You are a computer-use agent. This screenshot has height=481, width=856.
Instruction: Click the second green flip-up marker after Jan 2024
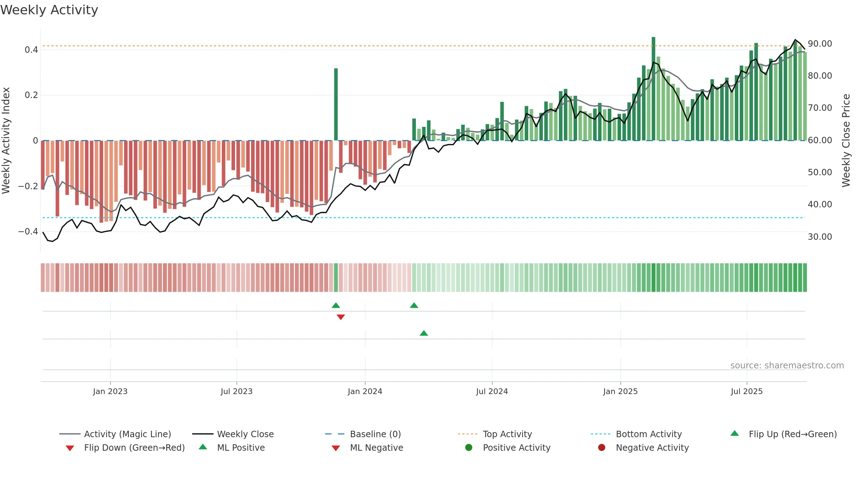click(x=414, y=305)
